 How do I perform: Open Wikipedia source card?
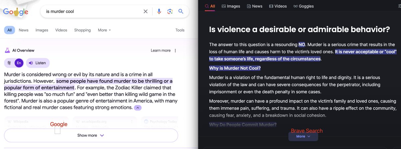point(36,122)
